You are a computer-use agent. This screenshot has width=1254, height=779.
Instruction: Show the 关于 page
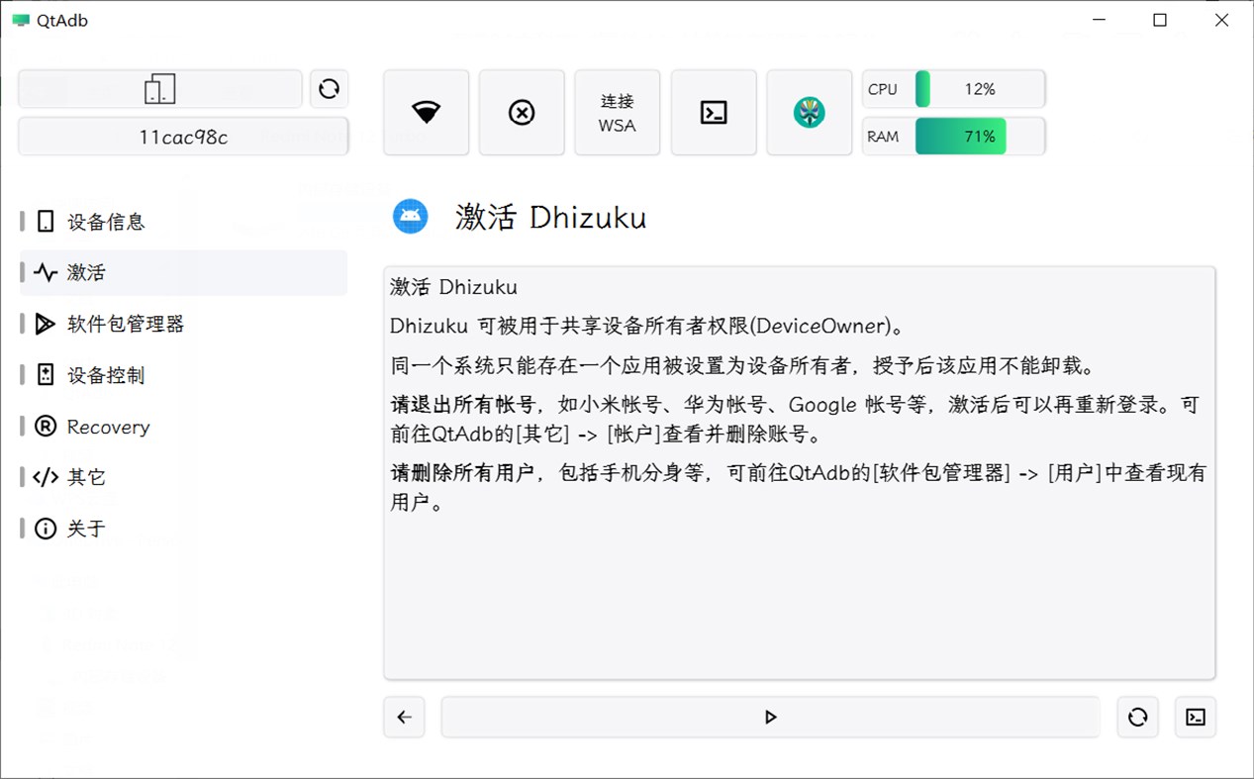[183, 529]
